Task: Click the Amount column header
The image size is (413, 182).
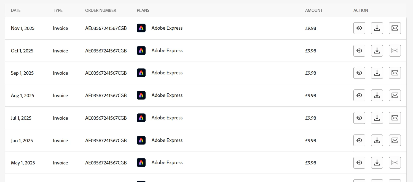Action: [314, 10]
